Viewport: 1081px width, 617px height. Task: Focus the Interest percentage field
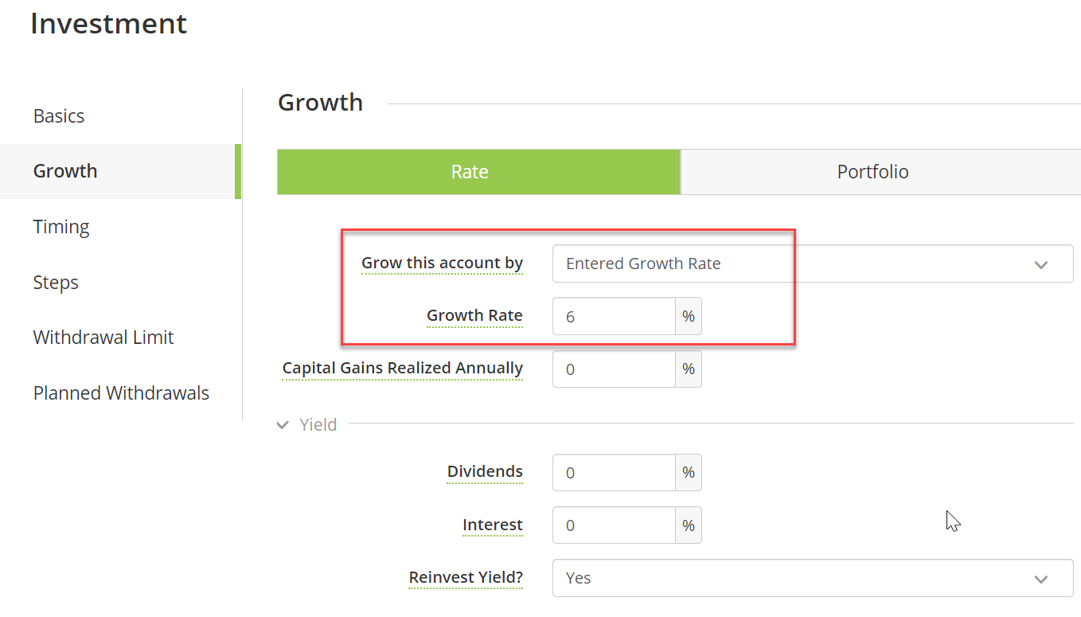point(614,525)
